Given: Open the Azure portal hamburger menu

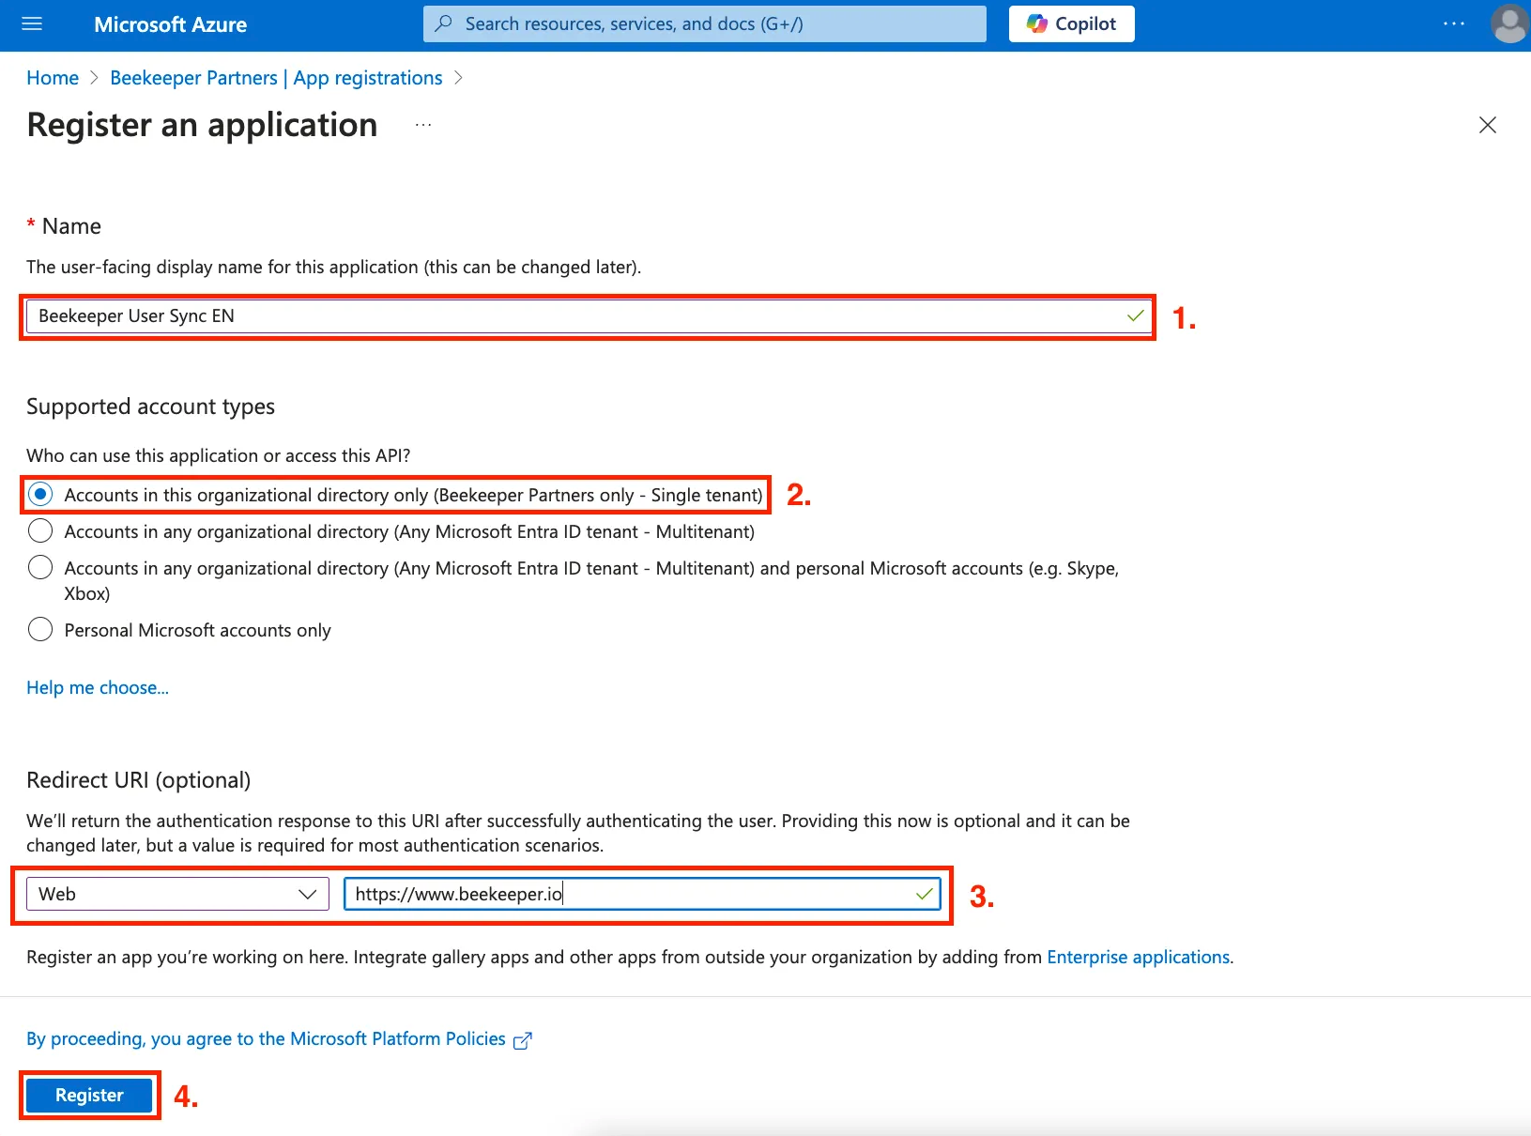Looking at the screenshot, I should tap(32, 24).
